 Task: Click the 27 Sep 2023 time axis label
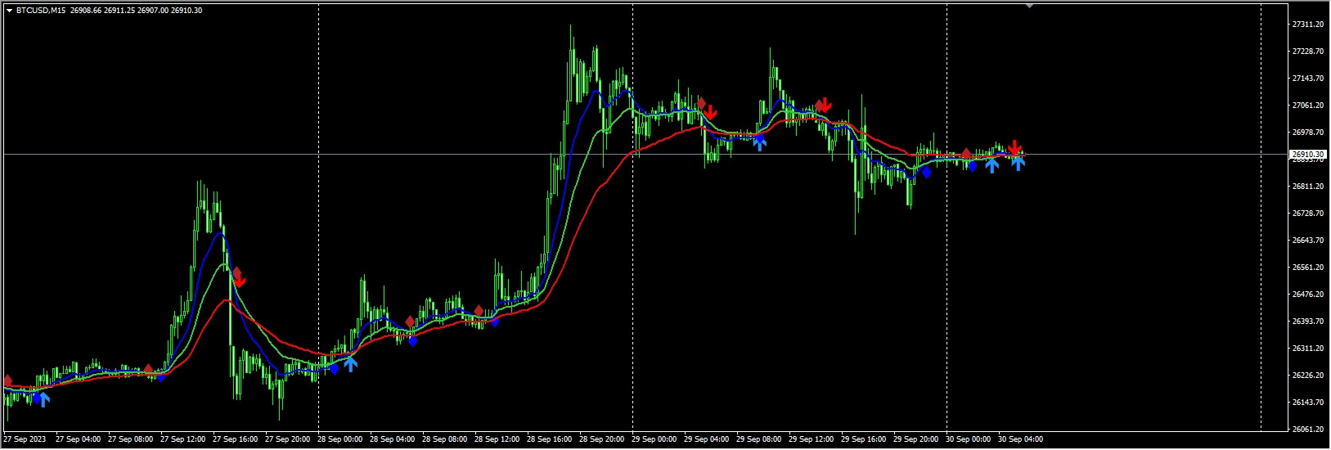(x=25, y=439)
